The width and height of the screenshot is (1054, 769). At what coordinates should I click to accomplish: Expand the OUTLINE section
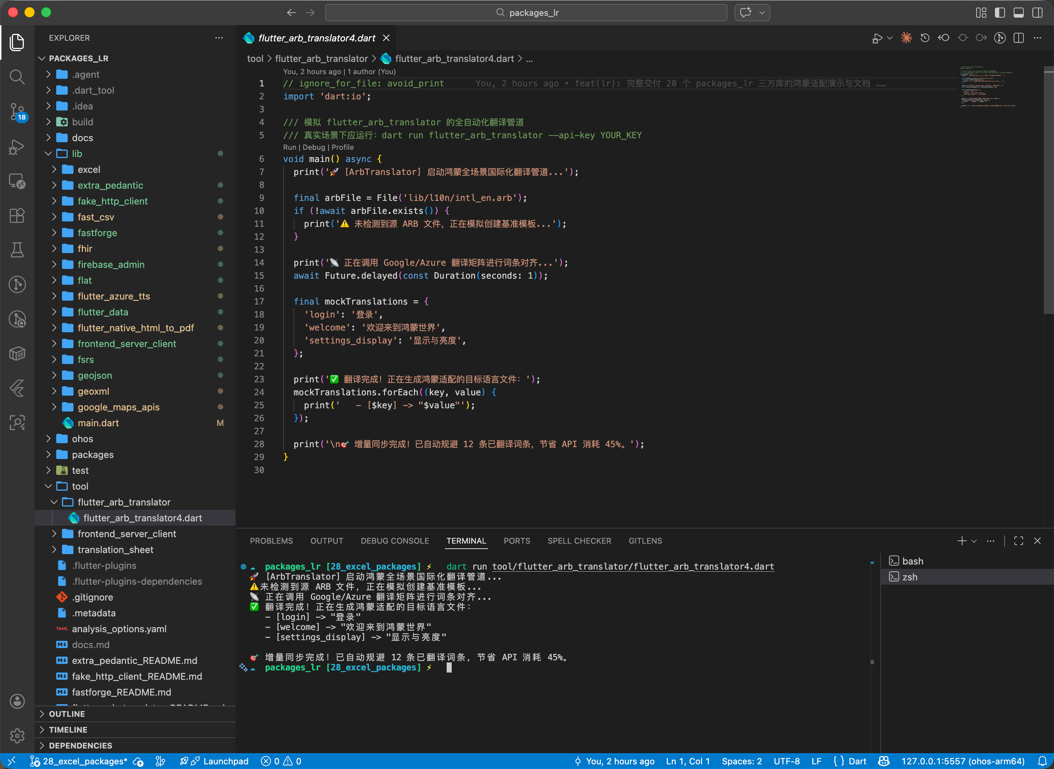67,714
